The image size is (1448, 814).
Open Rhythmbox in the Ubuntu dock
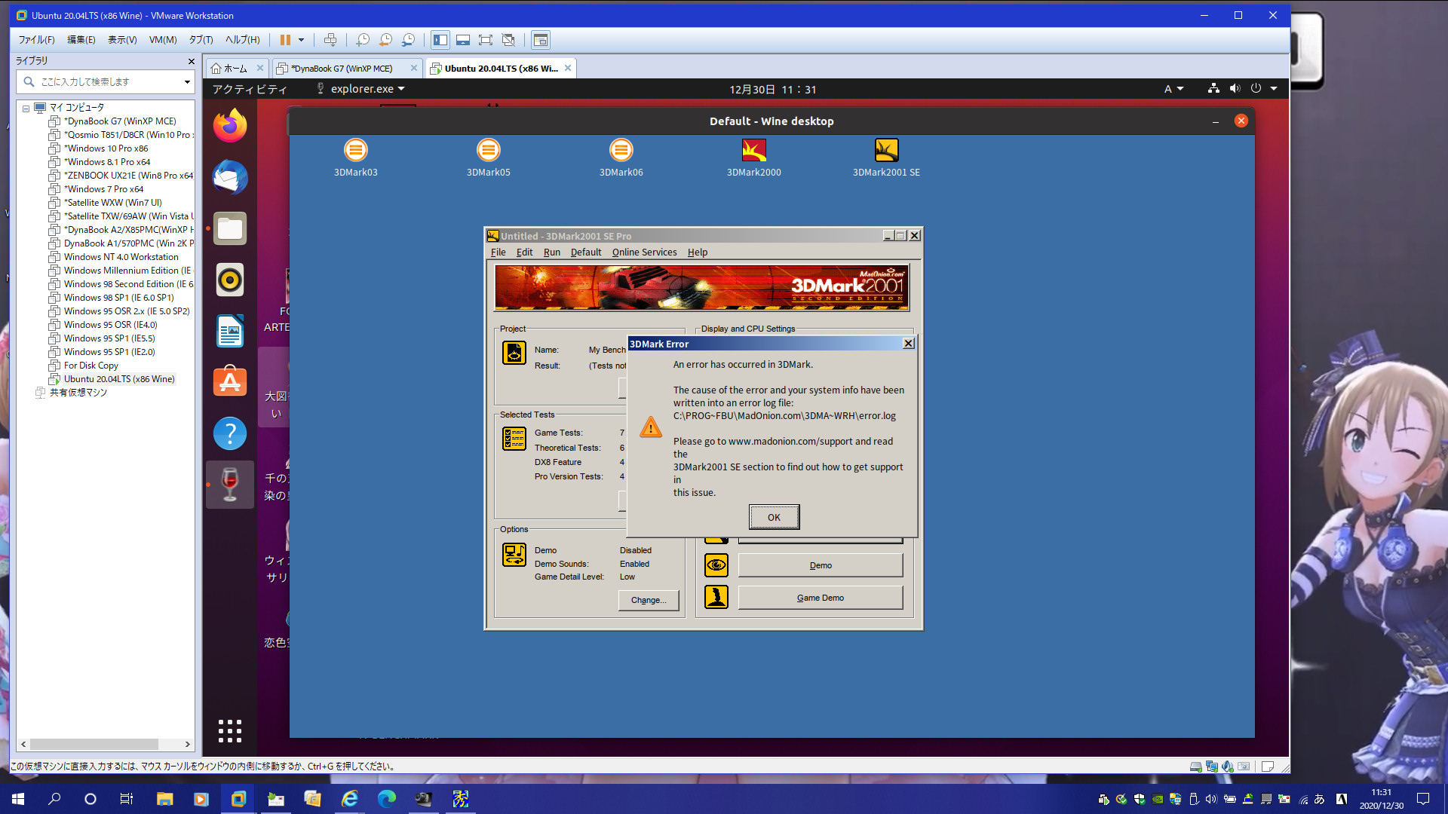pyautogui.click(x=230, y=280)
